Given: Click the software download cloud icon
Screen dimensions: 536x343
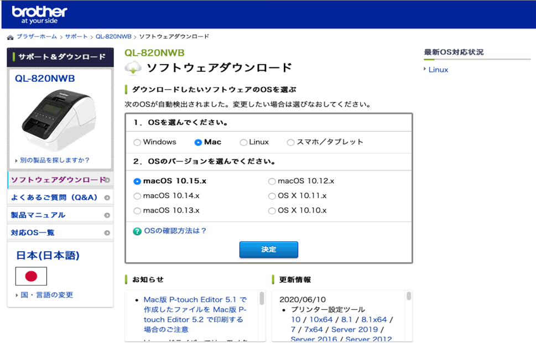Looking at the screenshot, I should point(133,67).
